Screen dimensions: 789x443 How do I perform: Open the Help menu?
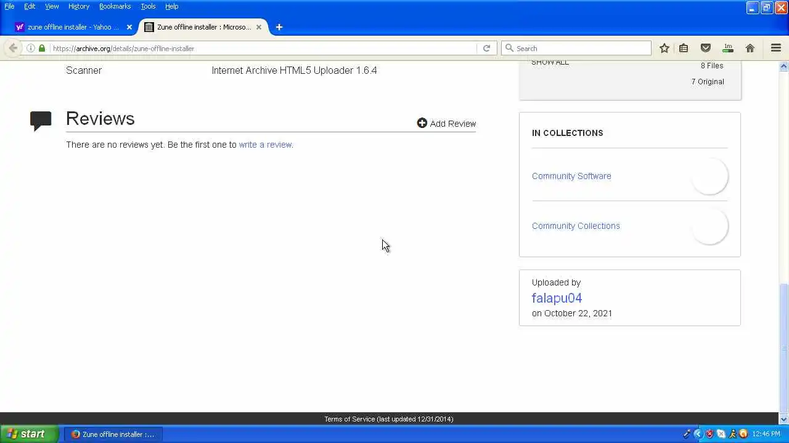pyautogui.click(x=172, y=6)
